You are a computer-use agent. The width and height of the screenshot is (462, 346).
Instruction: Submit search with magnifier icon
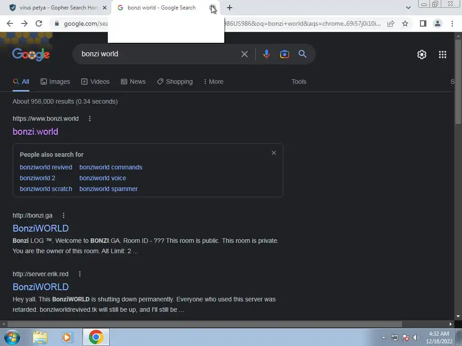pos(302,54)
